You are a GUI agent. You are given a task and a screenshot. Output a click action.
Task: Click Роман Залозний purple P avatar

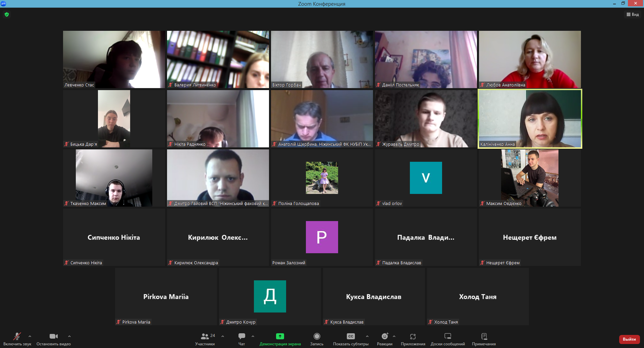tap(322, 237)
